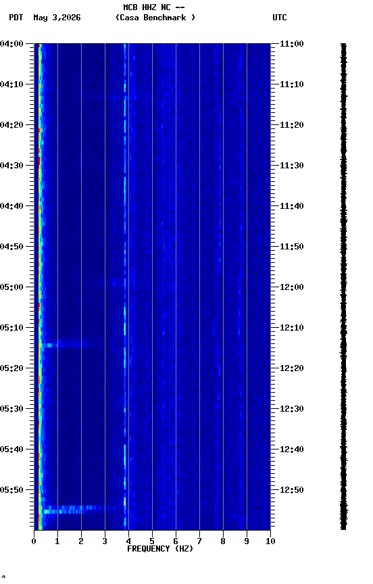
Task: Click the 04:30 PDT time label
Action: 11,166
